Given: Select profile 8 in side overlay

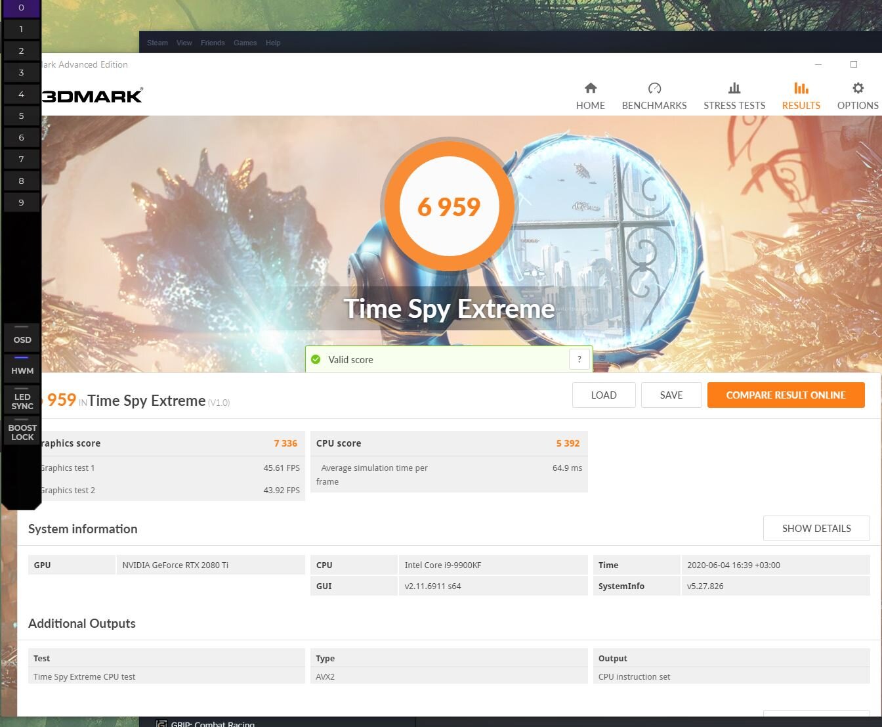Looking at the screenshot, I should coord(21,181).
